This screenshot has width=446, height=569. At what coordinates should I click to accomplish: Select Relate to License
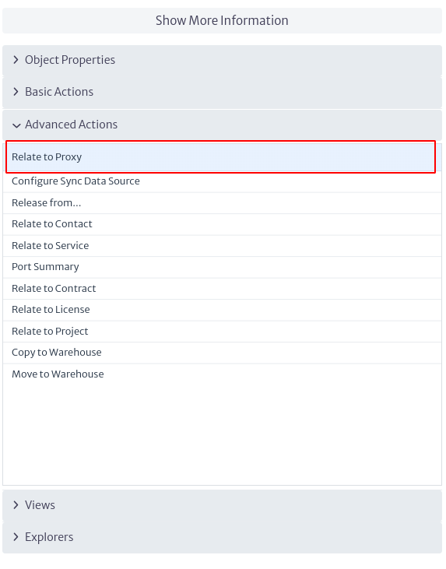222,310
